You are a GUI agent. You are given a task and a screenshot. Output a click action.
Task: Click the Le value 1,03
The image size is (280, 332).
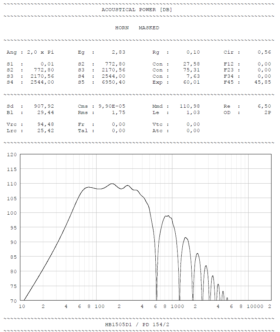coord(193,112)
